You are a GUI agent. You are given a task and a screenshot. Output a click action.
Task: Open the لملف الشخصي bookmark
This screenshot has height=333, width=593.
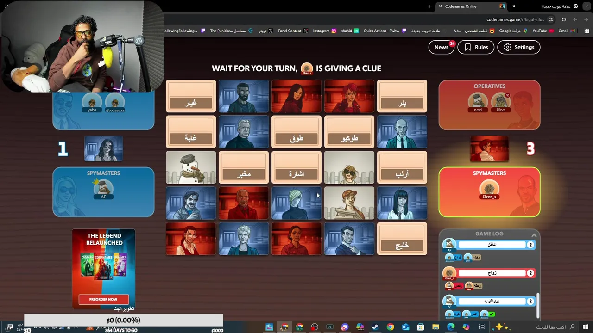click(473, 31)
